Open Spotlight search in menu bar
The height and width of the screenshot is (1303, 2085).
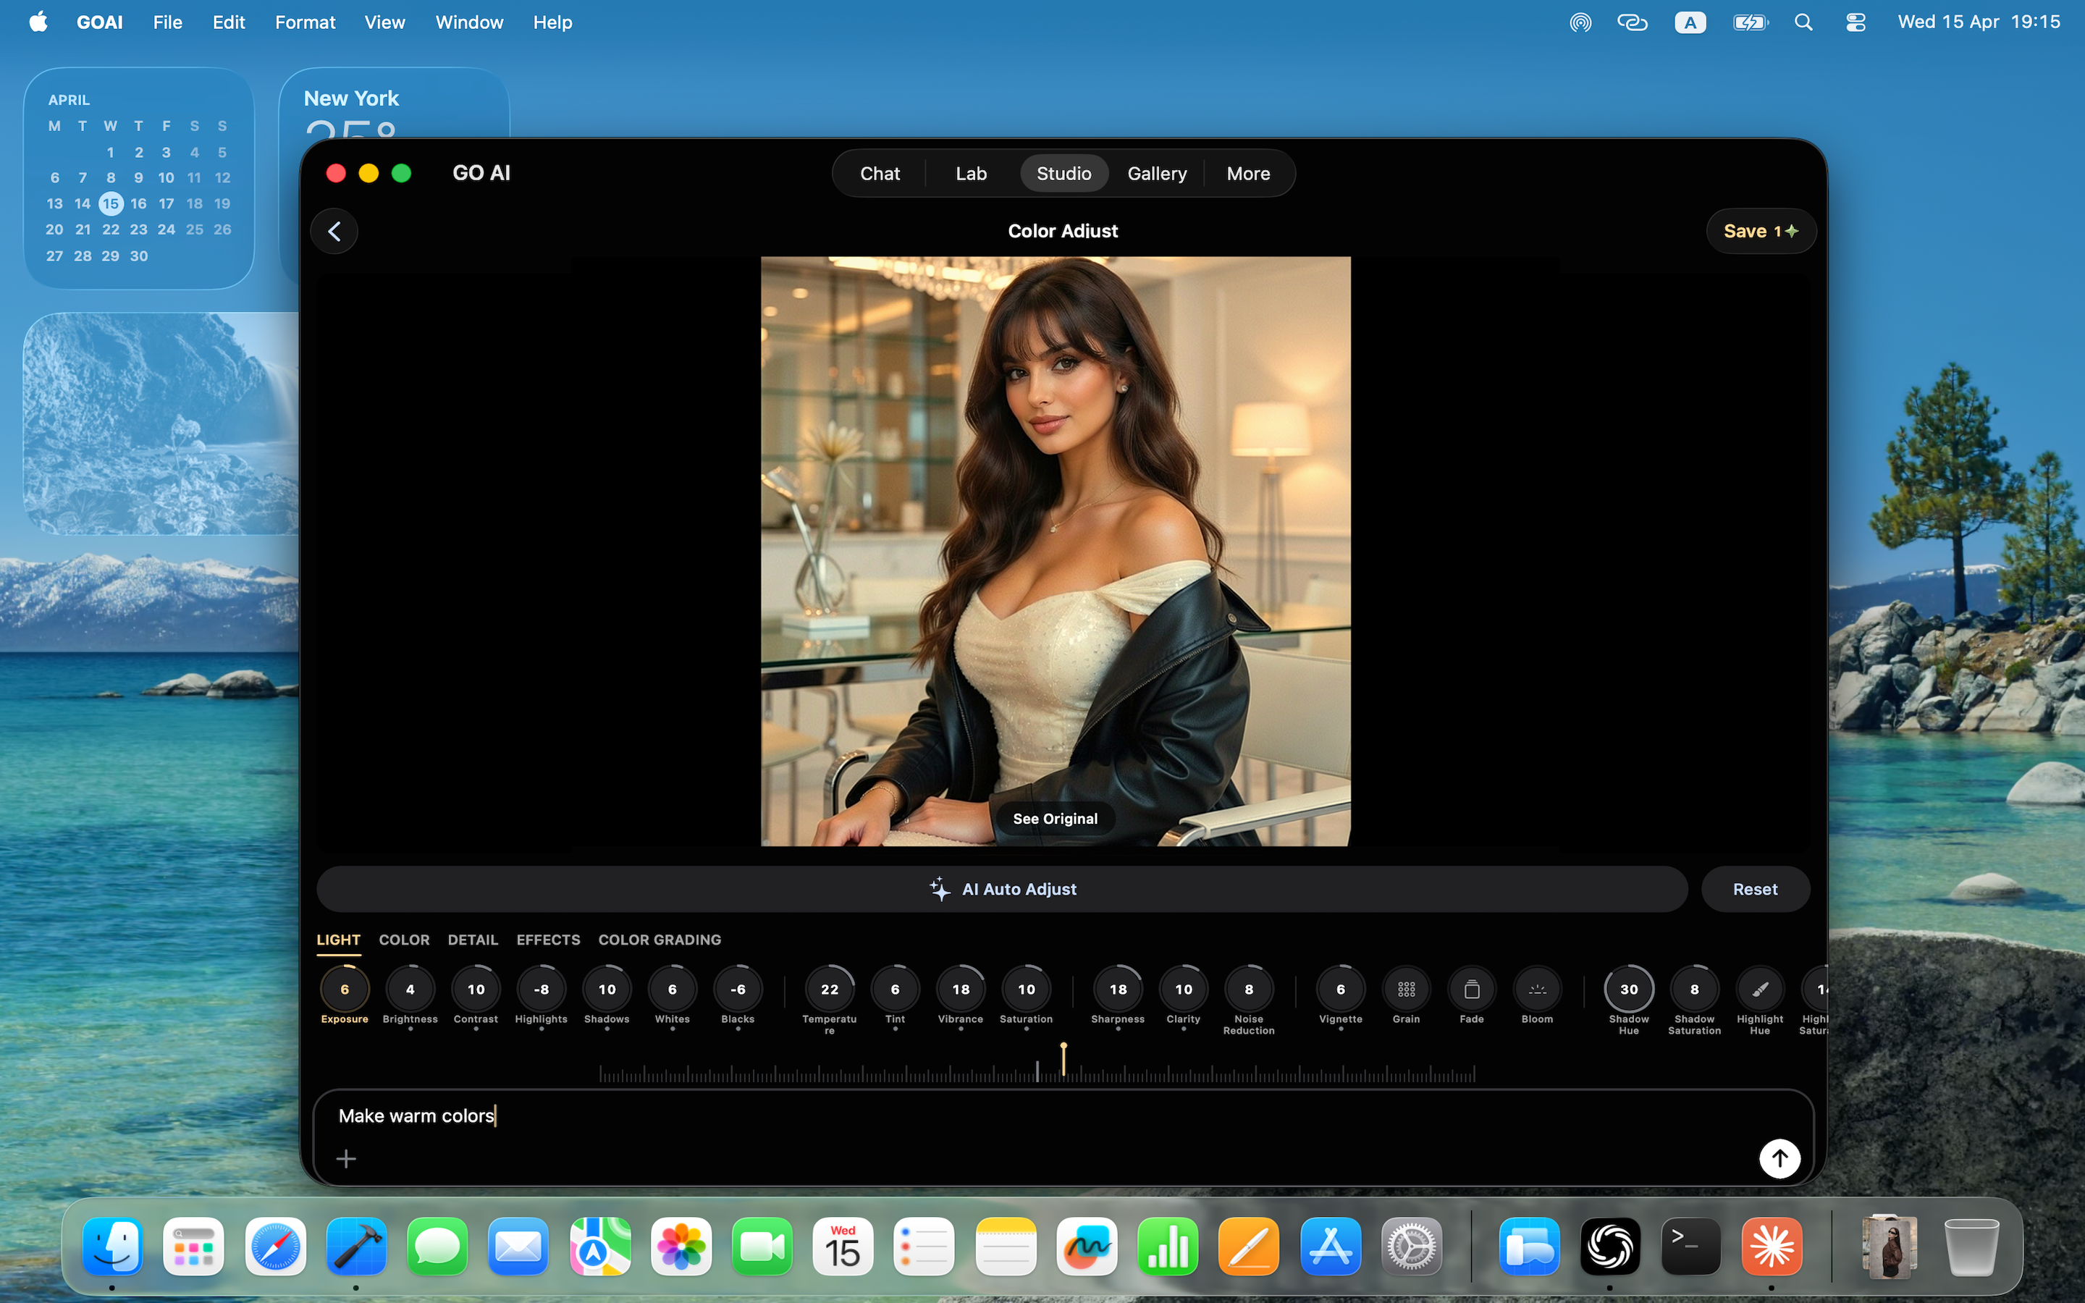pos(1803,22)
